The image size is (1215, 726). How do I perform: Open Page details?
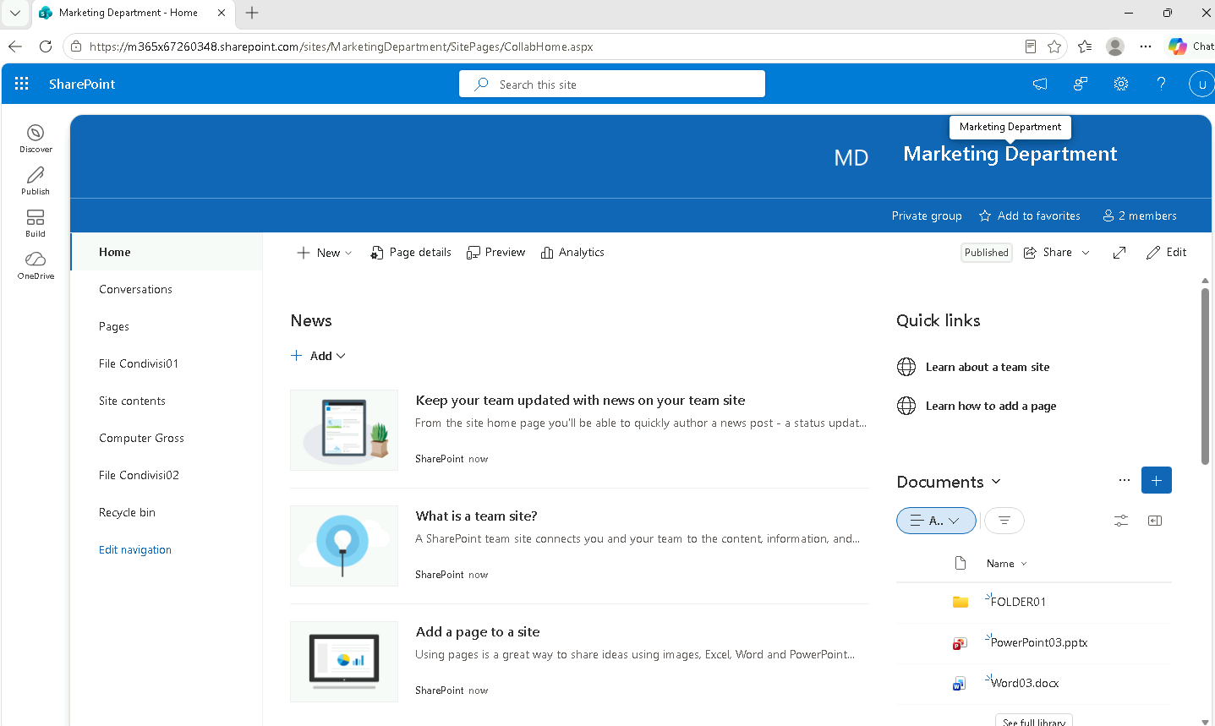[x=411, y=253]
